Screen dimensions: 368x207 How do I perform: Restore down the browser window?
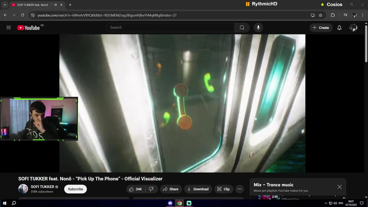[351, 5]
